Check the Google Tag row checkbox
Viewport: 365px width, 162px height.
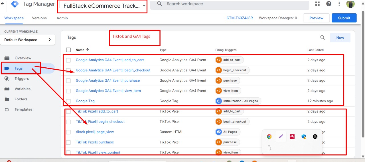[x=68, y=101]
